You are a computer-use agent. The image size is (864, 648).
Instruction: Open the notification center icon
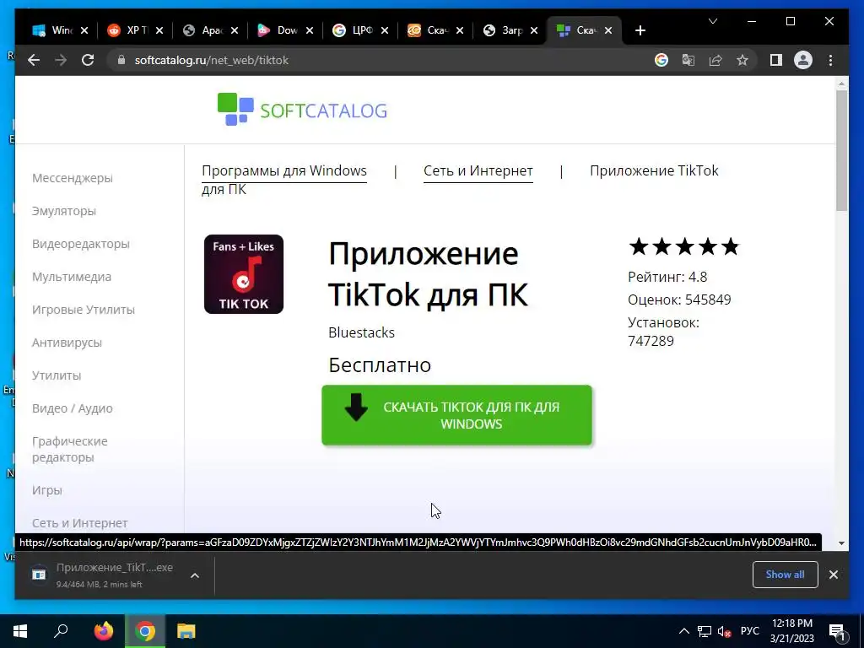(837, 632)
